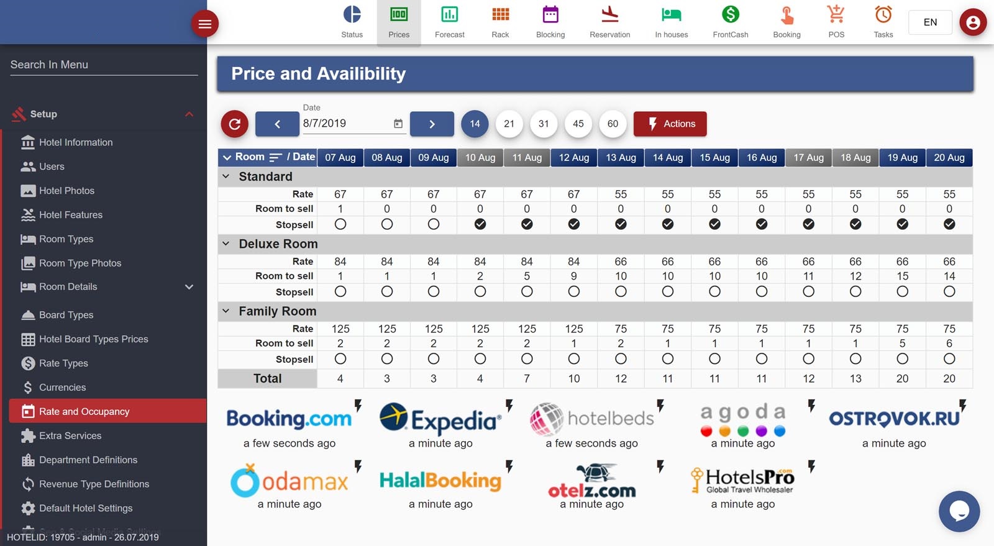Go to the next date range
The width and height of the screenshot is (994, 546).
point(432,124)
